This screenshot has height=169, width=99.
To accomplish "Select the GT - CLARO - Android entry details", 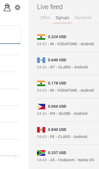I will (69, 67).
